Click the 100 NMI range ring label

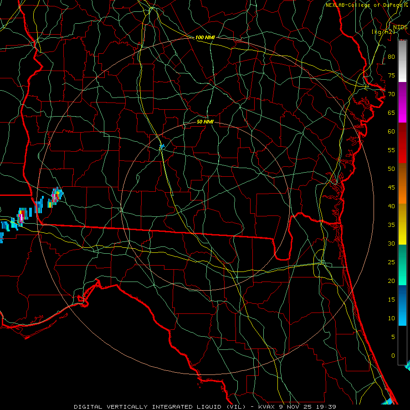pos(205,37)
